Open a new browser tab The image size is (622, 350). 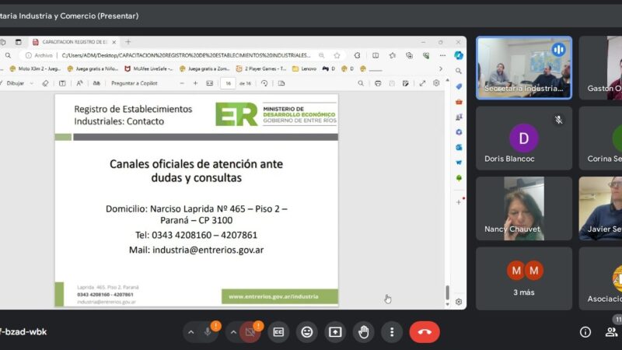(128, 42)
